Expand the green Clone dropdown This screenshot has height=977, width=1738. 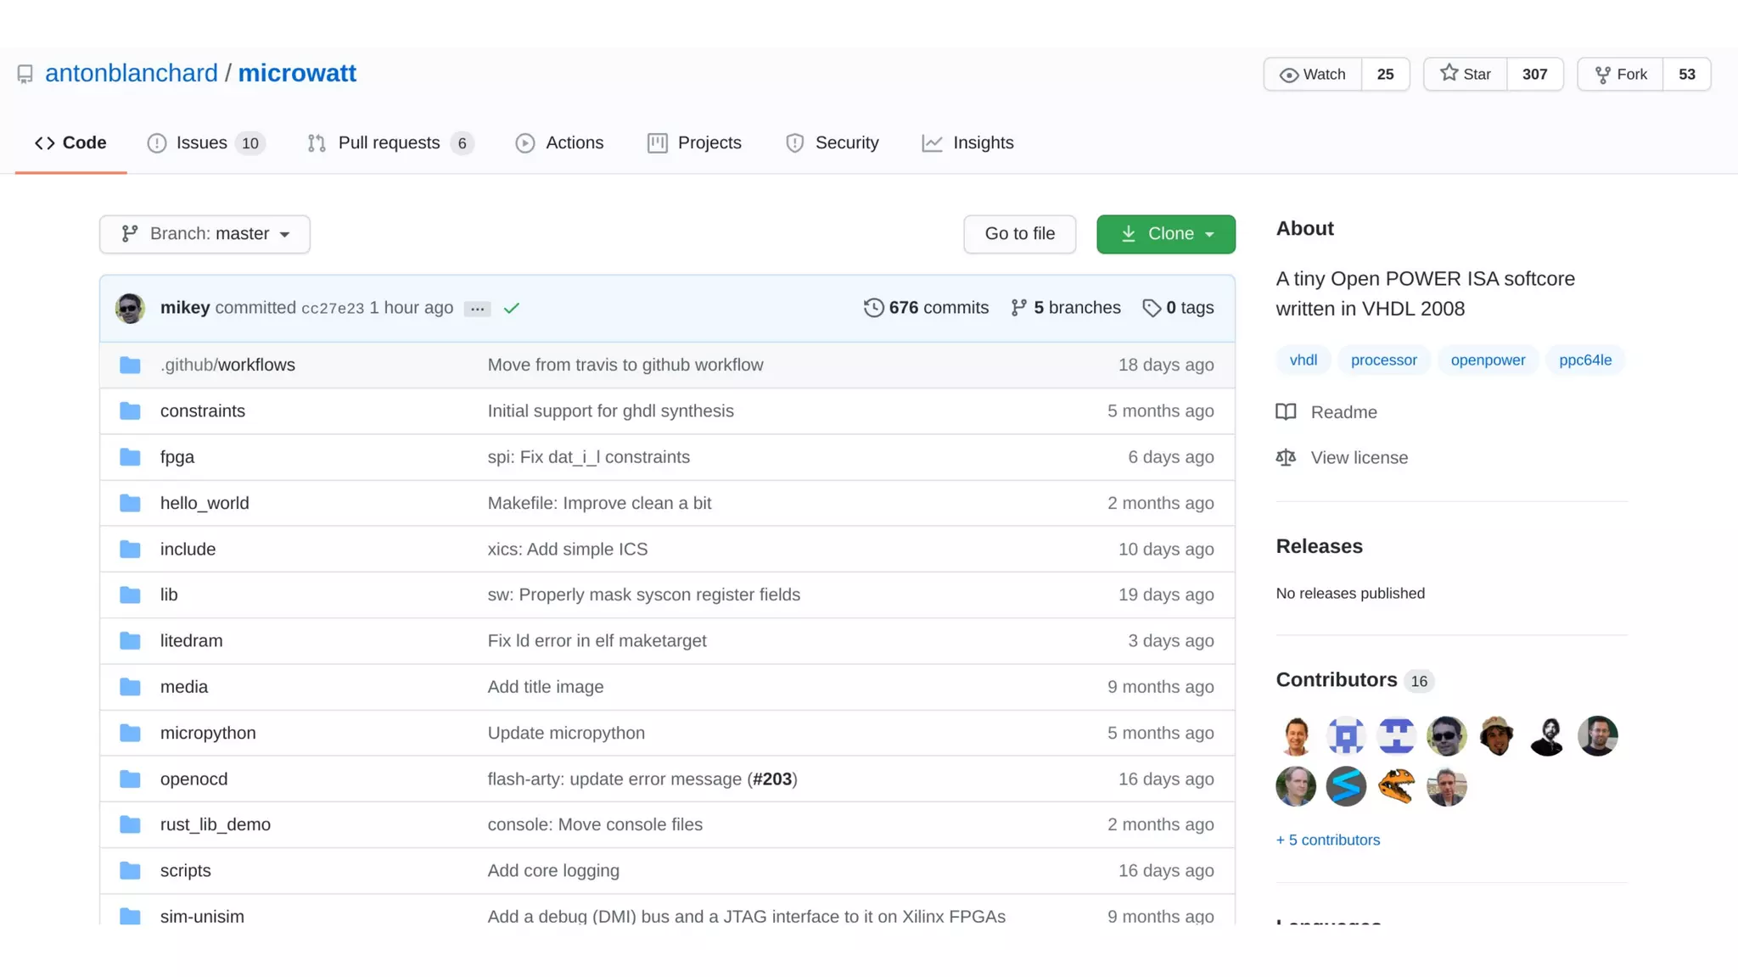(1165, 234)
